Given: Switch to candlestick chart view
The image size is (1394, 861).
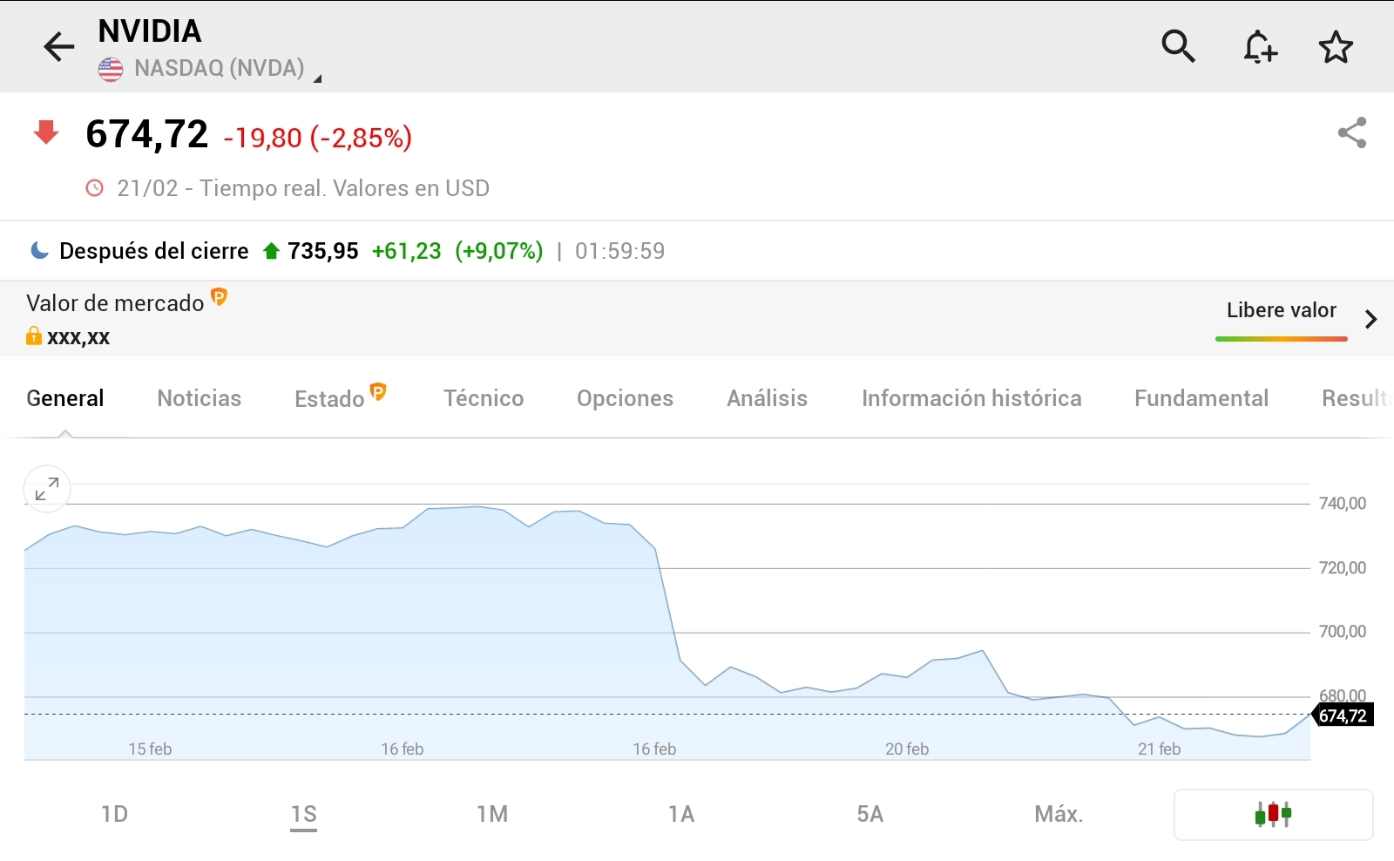Looking at the screenshot, I should pos(1273,815).
